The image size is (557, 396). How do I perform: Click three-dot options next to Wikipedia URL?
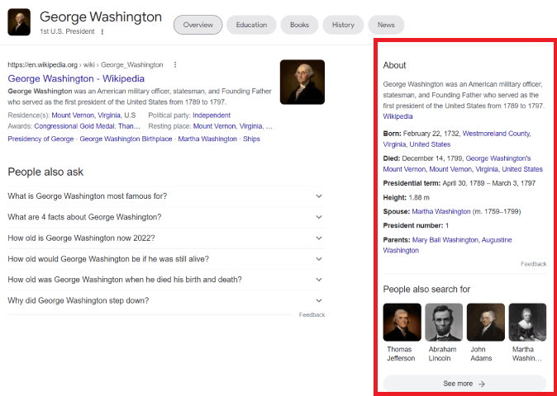point(174,64)
